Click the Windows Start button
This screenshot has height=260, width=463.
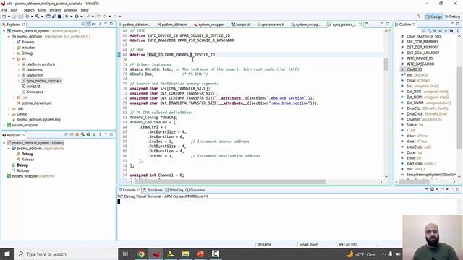coord(7,253)
